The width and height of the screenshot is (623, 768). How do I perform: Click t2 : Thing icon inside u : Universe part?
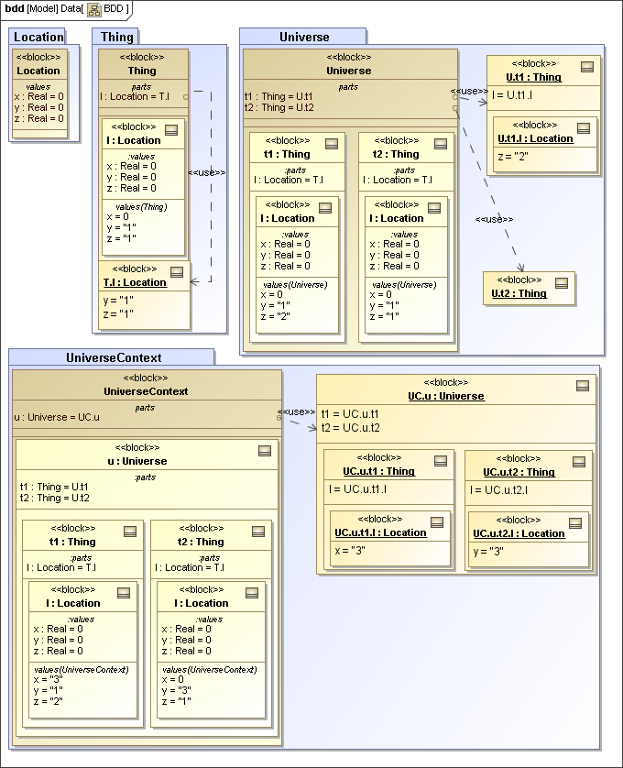(x=258, y=532)
